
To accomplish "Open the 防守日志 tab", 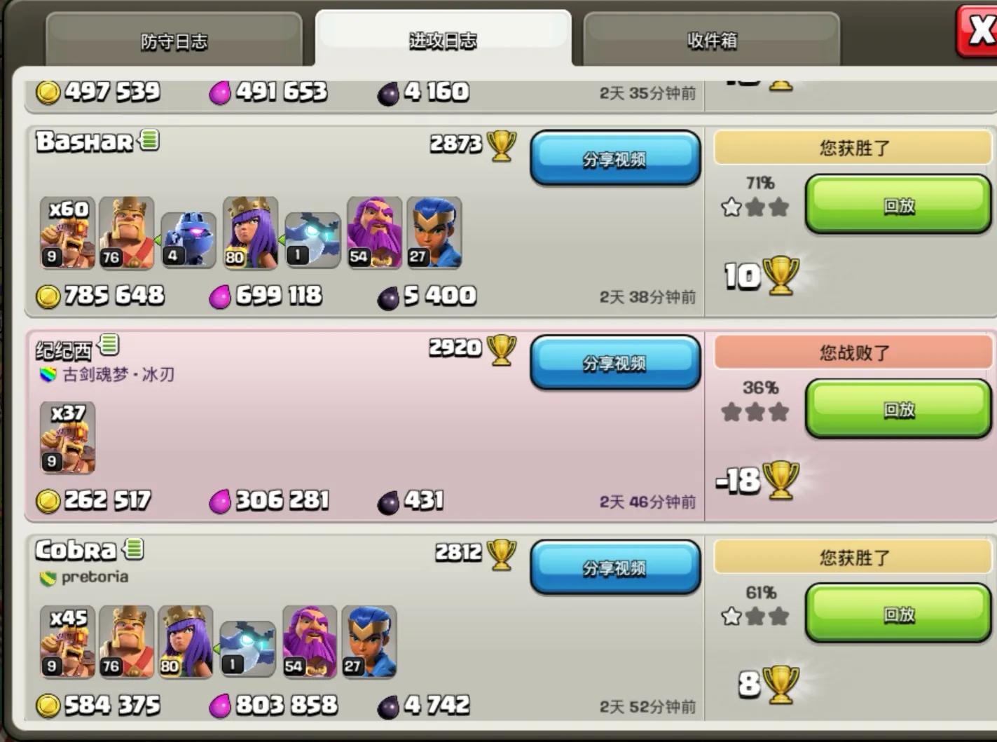I will (x=174, y=41).
